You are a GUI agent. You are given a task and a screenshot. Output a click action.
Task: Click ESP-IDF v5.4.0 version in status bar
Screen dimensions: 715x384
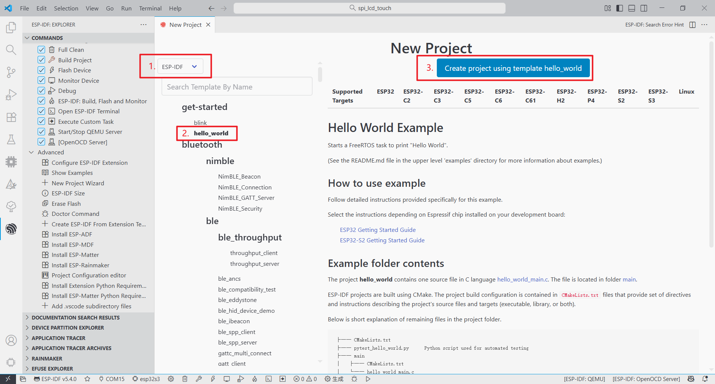click(x=55, y=379)
